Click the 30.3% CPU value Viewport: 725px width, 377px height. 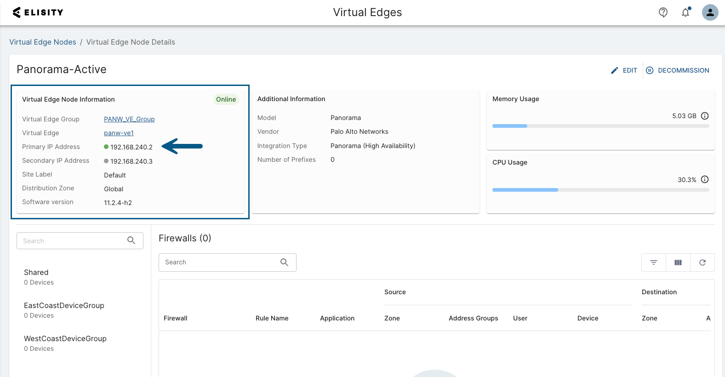(x=687, y=180)
